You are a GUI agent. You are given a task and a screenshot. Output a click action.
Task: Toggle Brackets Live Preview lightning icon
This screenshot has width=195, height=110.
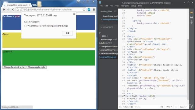click(x=192, y=13)
